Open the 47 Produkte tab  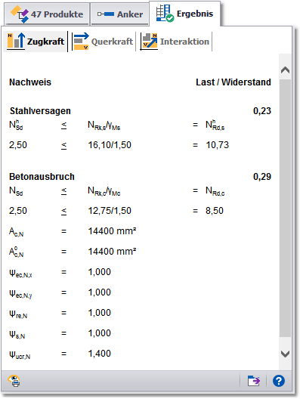(x=47, y=14)
